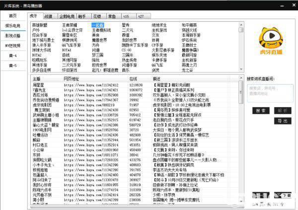Minimize the player window

click(282, 6)
